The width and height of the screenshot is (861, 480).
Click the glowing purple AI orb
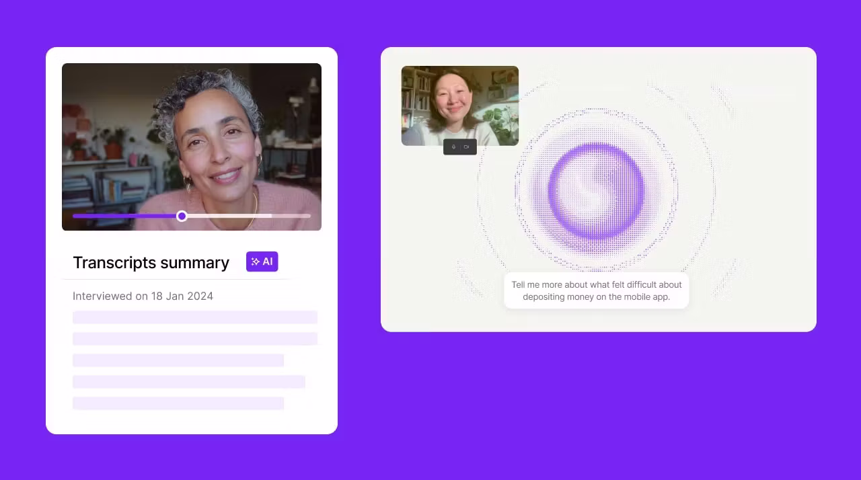(596, 191)
